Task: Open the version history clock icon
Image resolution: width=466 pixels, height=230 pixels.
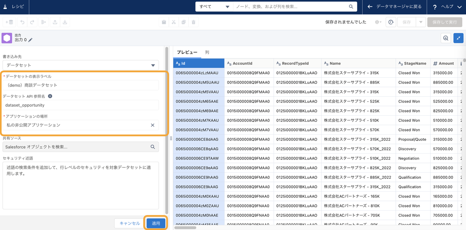Action: click(x=391, y=22)
